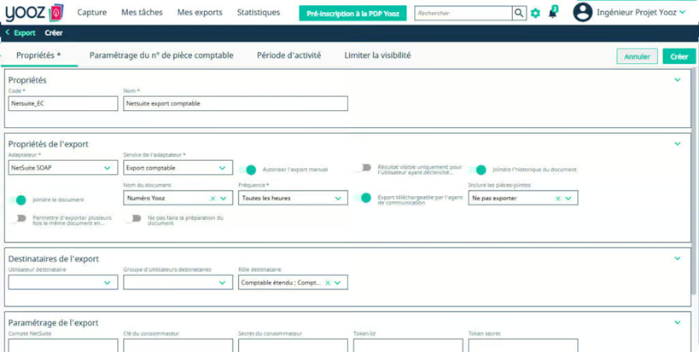Toggle Joindre l'historique du document
This screenshot has width=699, height=352.
point(479,170)
